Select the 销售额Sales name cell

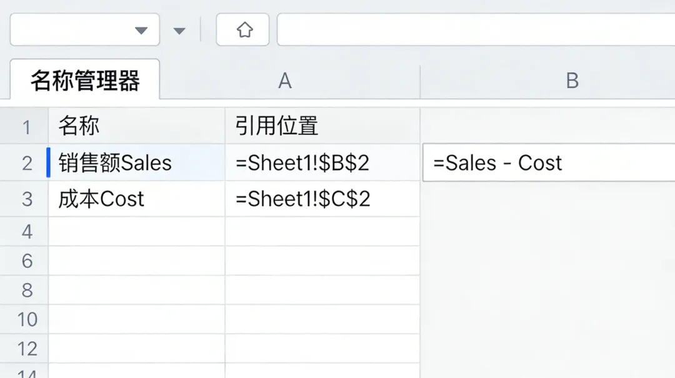point(136,163)
